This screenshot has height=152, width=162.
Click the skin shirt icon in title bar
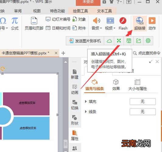click(111, 2)
